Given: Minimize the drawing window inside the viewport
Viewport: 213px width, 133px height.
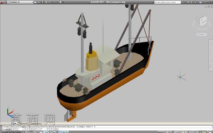Looking at the screenshot, I should coord(206,7).
